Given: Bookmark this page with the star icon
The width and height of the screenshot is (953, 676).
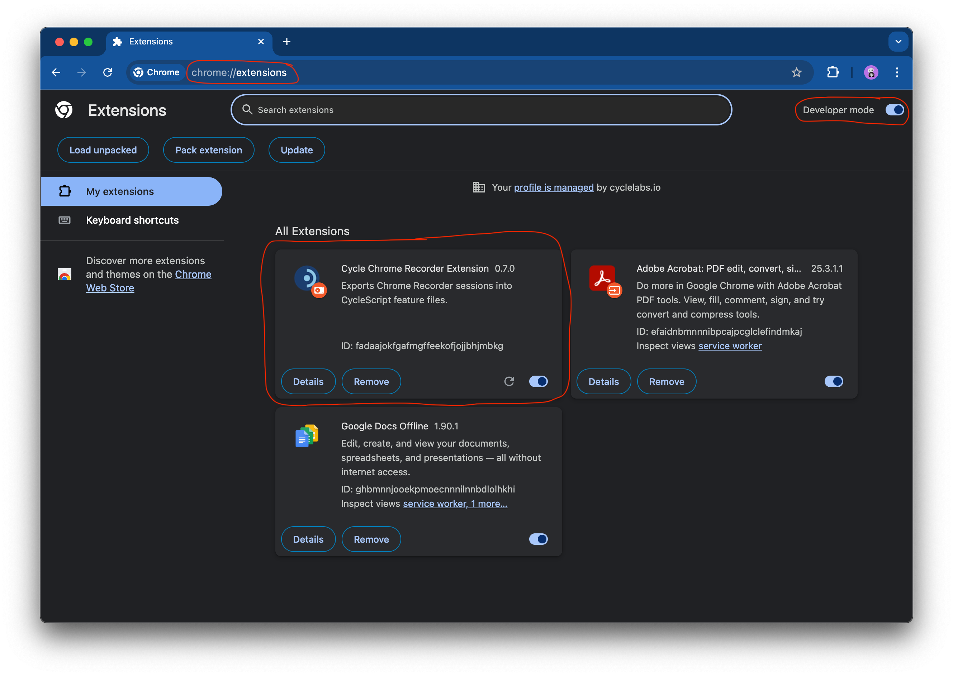Looking at the screenshot, I should click(796, 72).
